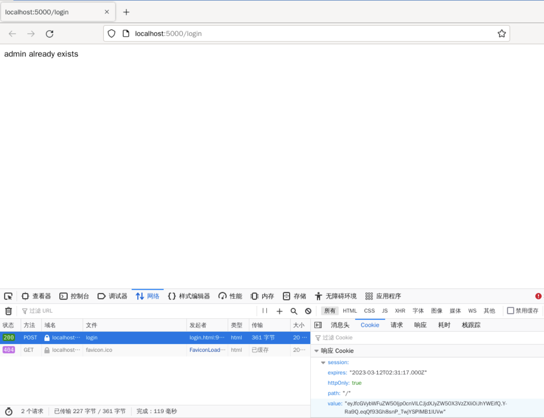Collapse the session cookie entry
Image resolution: width=544 pixels, height=418 pixels.
click(x=323, y=362)
